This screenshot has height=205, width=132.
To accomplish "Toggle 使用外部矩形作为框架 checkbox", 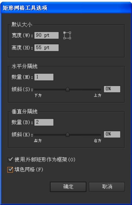I will 10,160.
